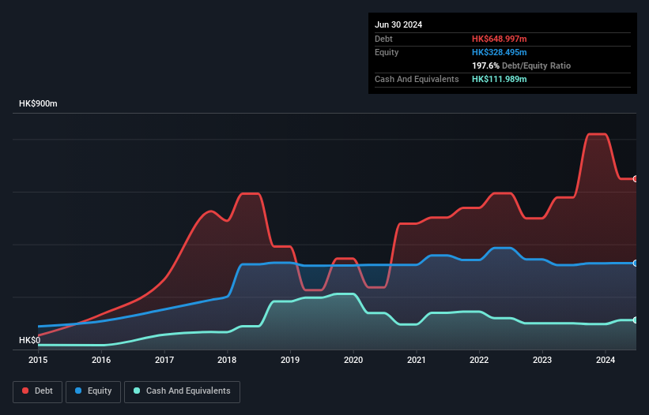
Task: Click the blue dot in Equity legend
Action: click(78, 391)
